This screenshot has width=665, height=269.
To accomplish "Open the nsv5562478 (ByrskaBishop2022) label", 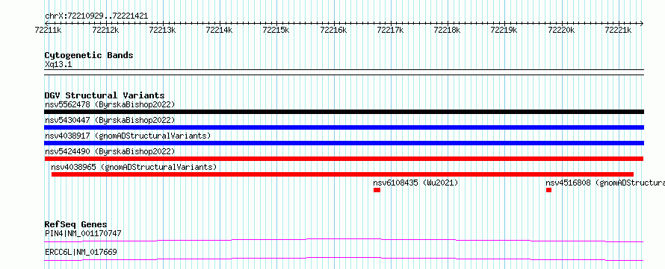I will pyautogui.click(x=110, y=104).
